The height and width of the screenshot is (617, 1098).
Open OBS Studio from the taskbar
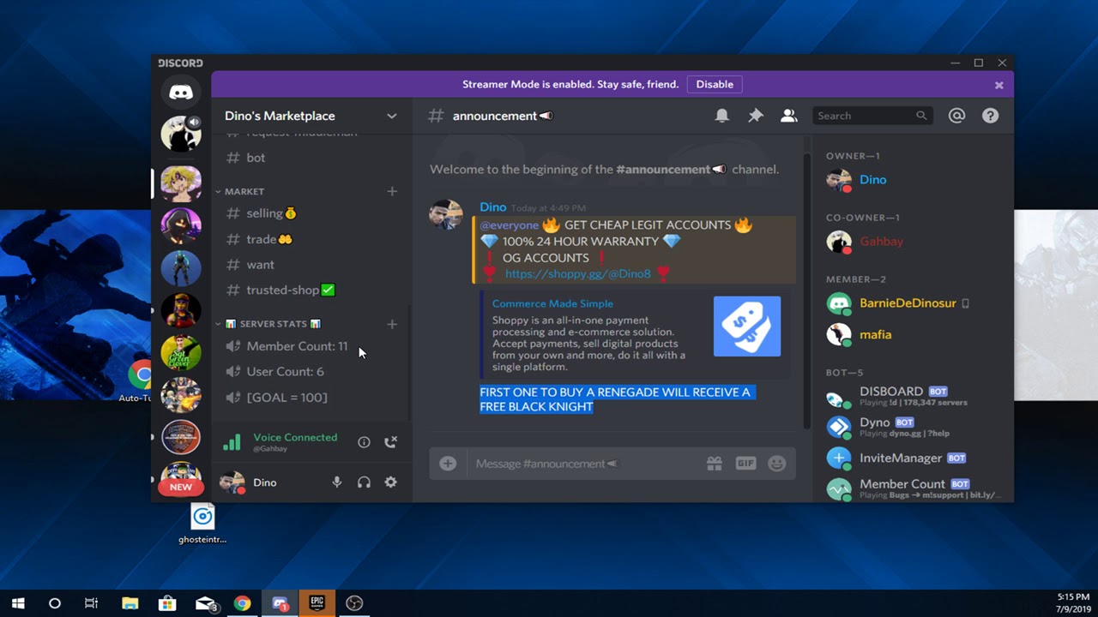354,603
